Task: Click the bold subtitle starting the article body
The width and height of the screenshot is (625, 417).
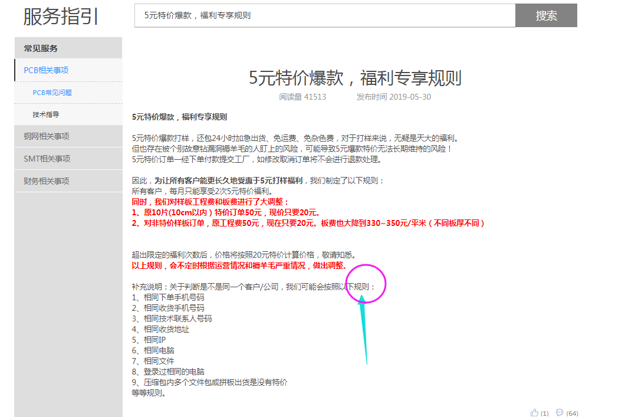Action: point(179,117)
